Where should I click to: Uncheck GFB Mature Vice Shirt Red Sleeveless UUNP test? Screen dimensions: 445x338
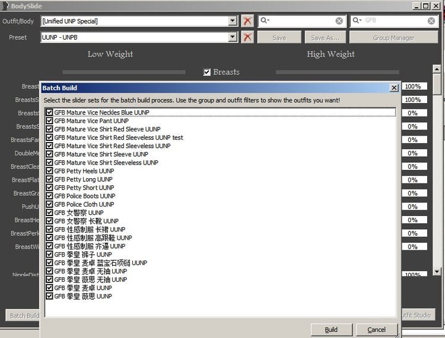point(49,137)
